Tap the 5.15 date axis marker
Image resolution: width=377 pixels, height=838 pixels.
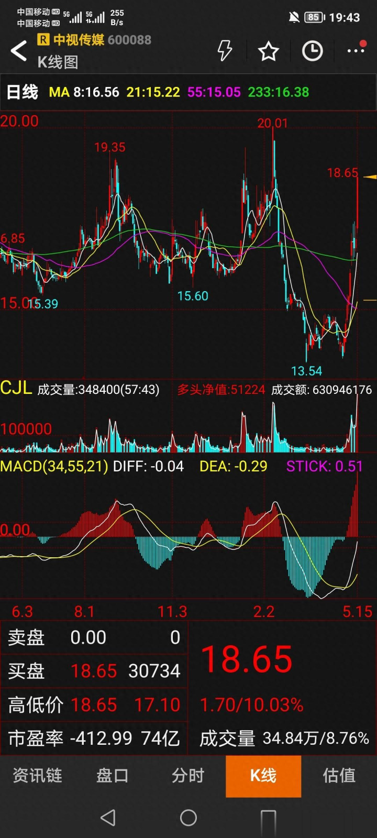point(357,612)
